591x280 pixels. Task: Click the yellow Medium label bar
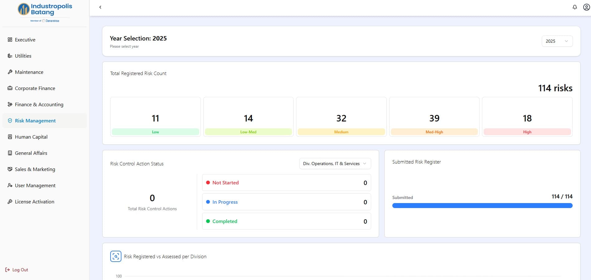pos(341,132)
